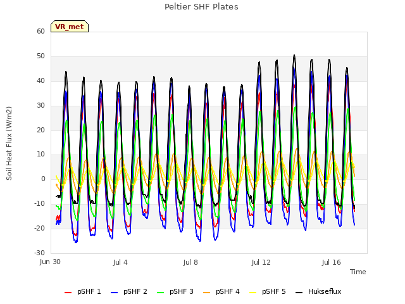Click the black Hukseflux legend swatch

pos(299,293)
